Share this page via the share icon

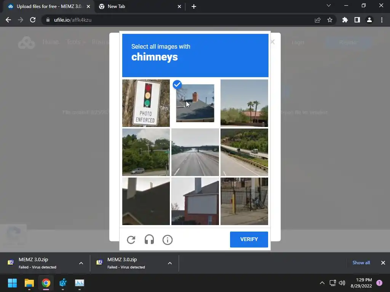tap(318, 20)
